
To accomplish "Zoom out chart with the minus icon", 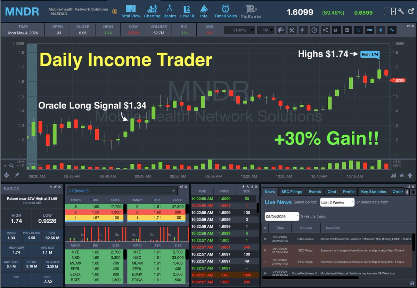I will tap(18, 166).
